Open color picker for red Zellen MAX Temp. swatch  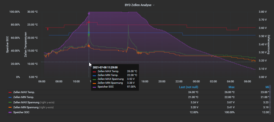[x=10, y=92]
